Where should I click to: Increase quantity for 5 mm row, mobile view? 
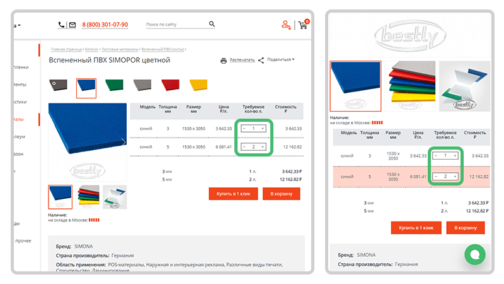(455, 176)
